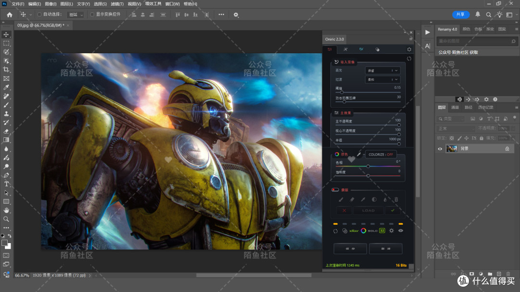The height and width of the screenshot is (292, 520).
Task: Select the Crop tool
Action: (x=6, y=70)
